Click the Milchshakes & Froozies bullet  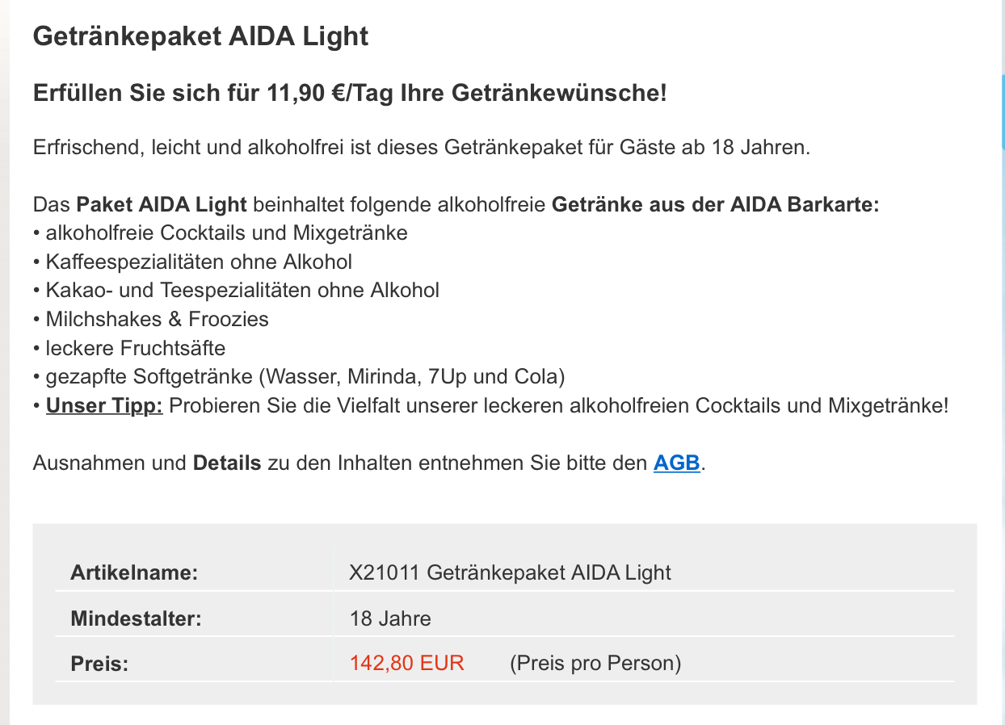[157, 319]
